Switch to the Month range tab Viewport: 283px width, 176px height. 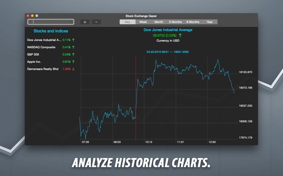tap(159, 22)
